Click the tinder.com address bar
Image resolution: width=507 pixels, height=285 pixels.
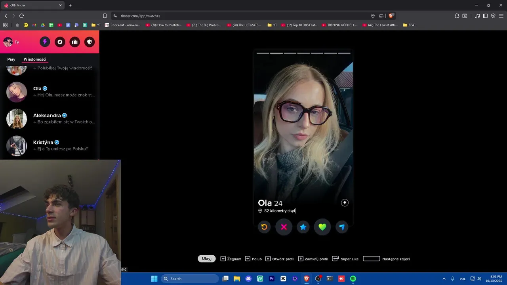(253, 16)
